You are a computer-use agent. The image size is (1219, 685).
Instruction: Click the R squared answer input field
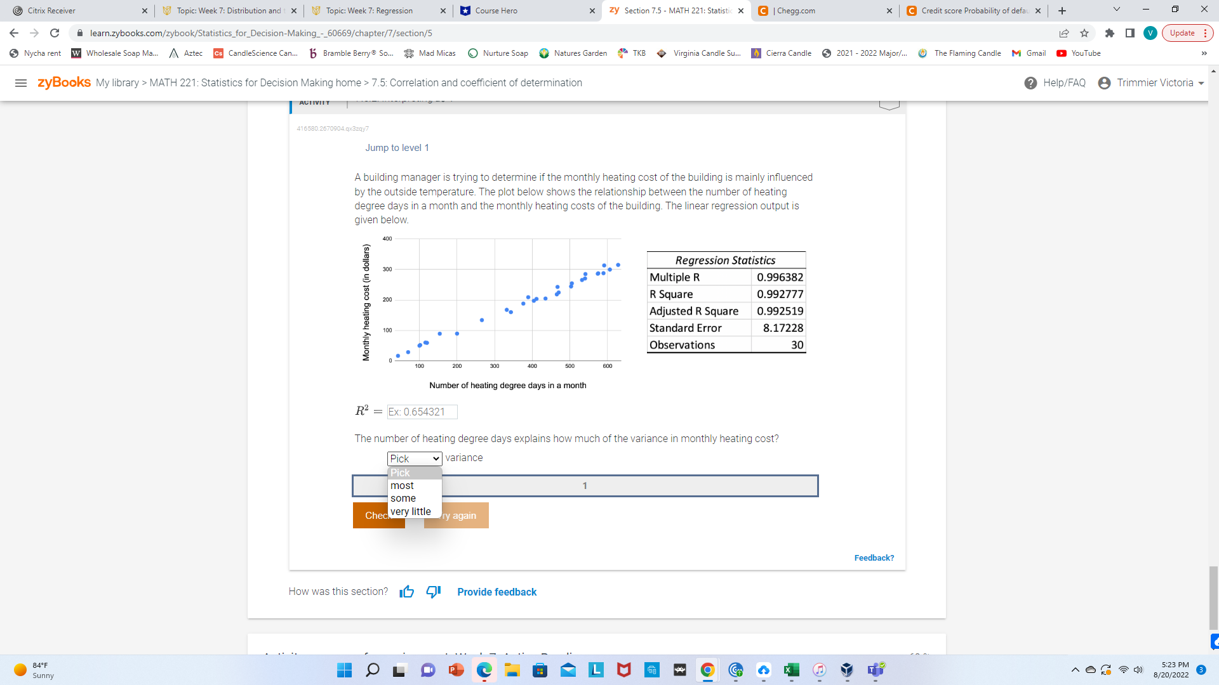(422, 412)
